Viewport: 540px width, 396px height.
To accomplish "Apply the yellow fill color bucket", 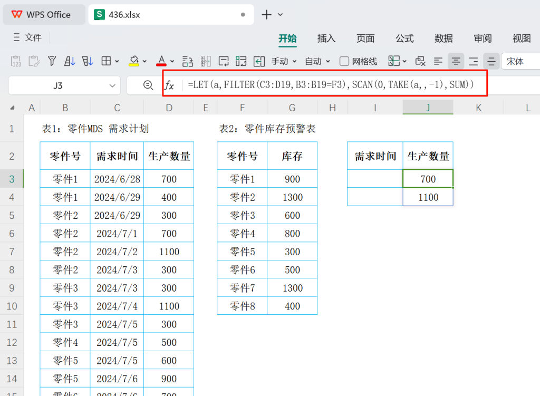I will click(x=133, y=61).
